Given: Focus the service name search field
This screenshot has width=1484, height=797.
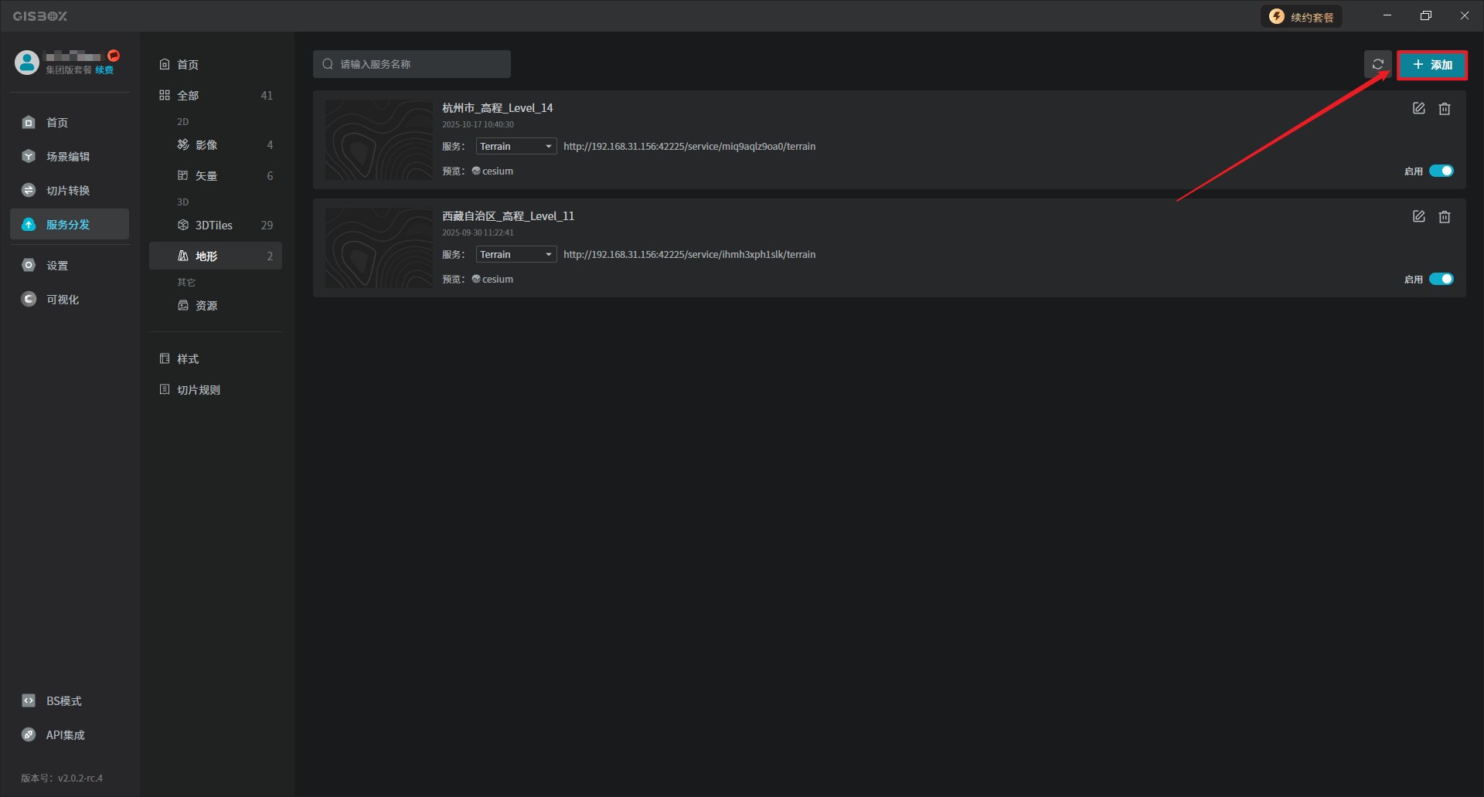Looking at the screenshot, I should [417, 64].
